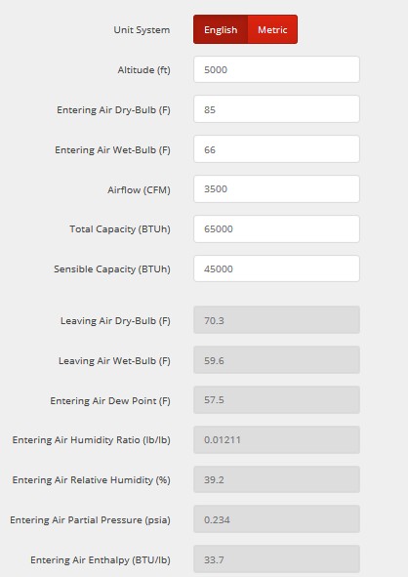Switch unit system to English
This screenshot has height=577, width=408.
[221, 29]
